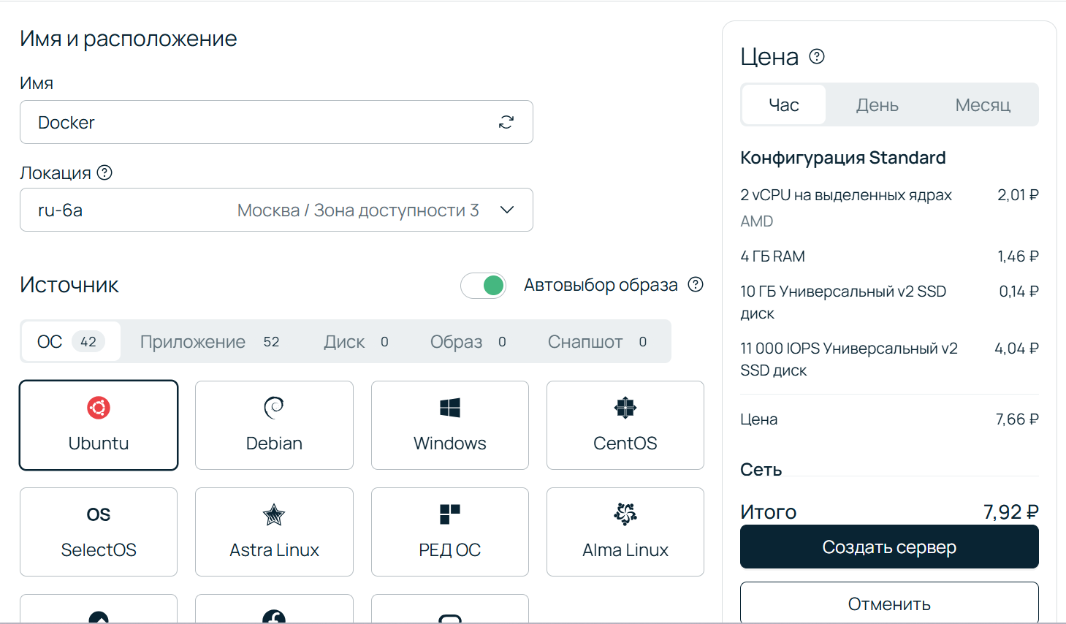Viewport: 1066px width, 624px height.
Task: Show price per Месяц
Action: tap(983, 104)
